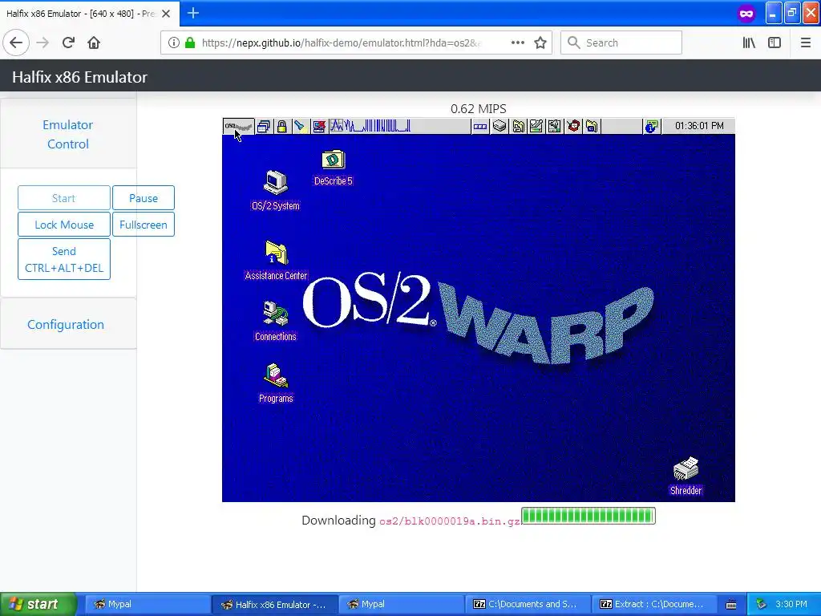Pause the emulator
821x616 pixels.
click(144, 198)
